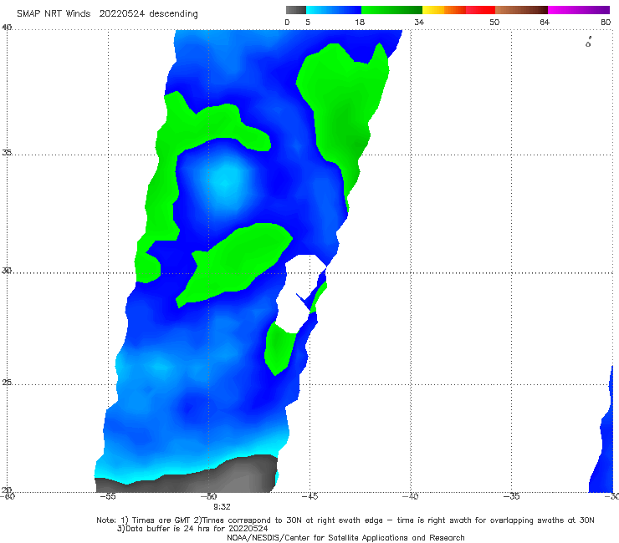Click the light-blue low-wind center near 34N
619x543 pixels.
[226, 181]
